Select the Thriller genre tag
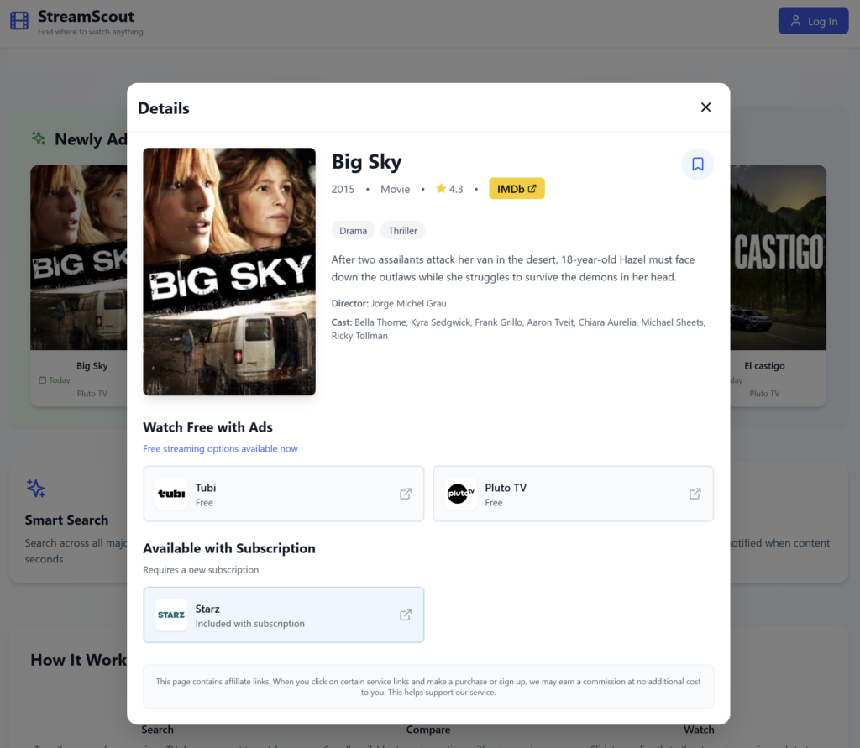Viewport: 860px width, 748px height. coord(403,231)
